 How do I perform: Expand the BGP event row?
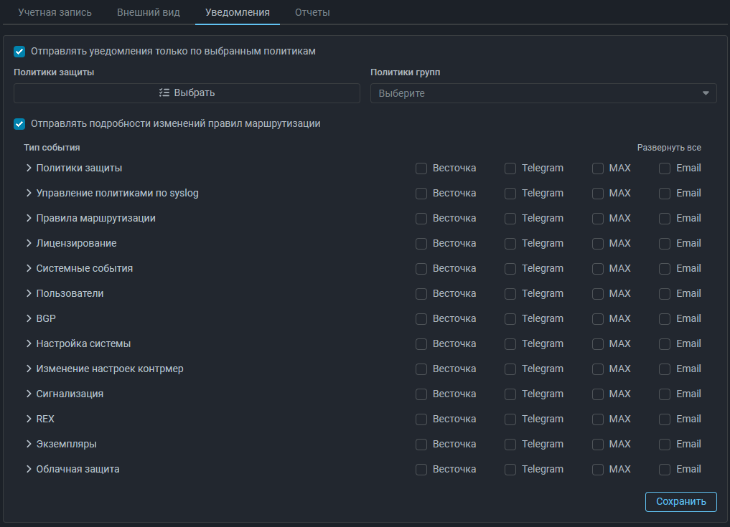(x=29, y=318)
